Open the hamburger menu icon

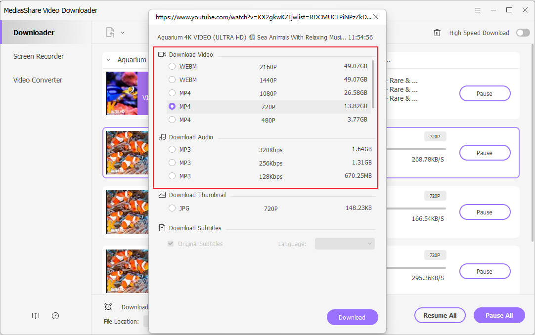tap(477, 10)
